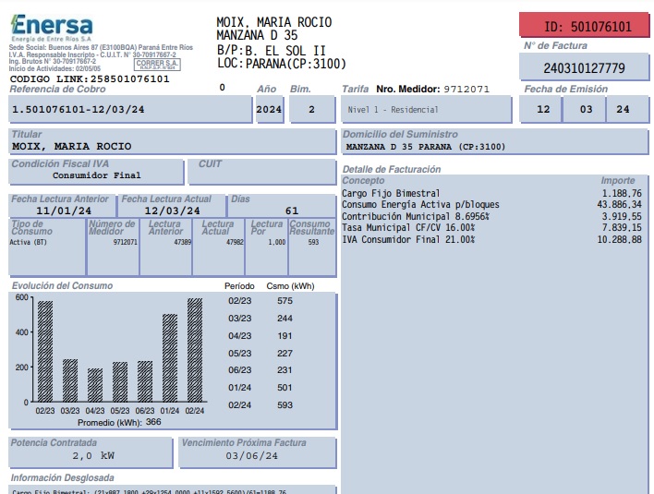The image size is (654, 494).
Task: Click the CORRER S.A. stamp
Action: coord(158,66)
